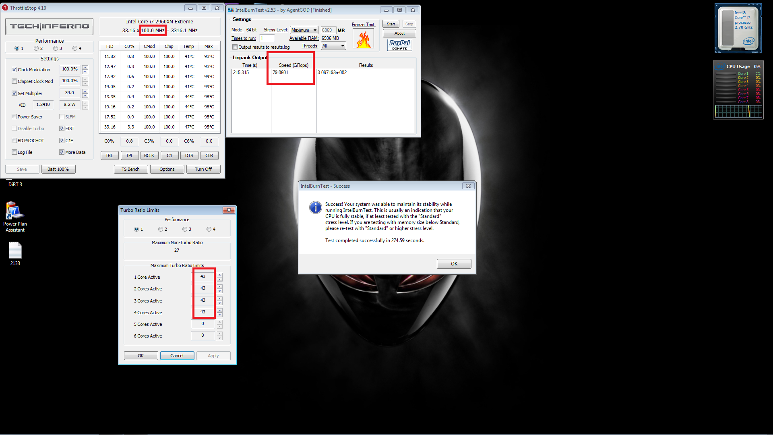
Task: Cancel the Turbo Ratio Limits dialog
Action: point(177,356)
